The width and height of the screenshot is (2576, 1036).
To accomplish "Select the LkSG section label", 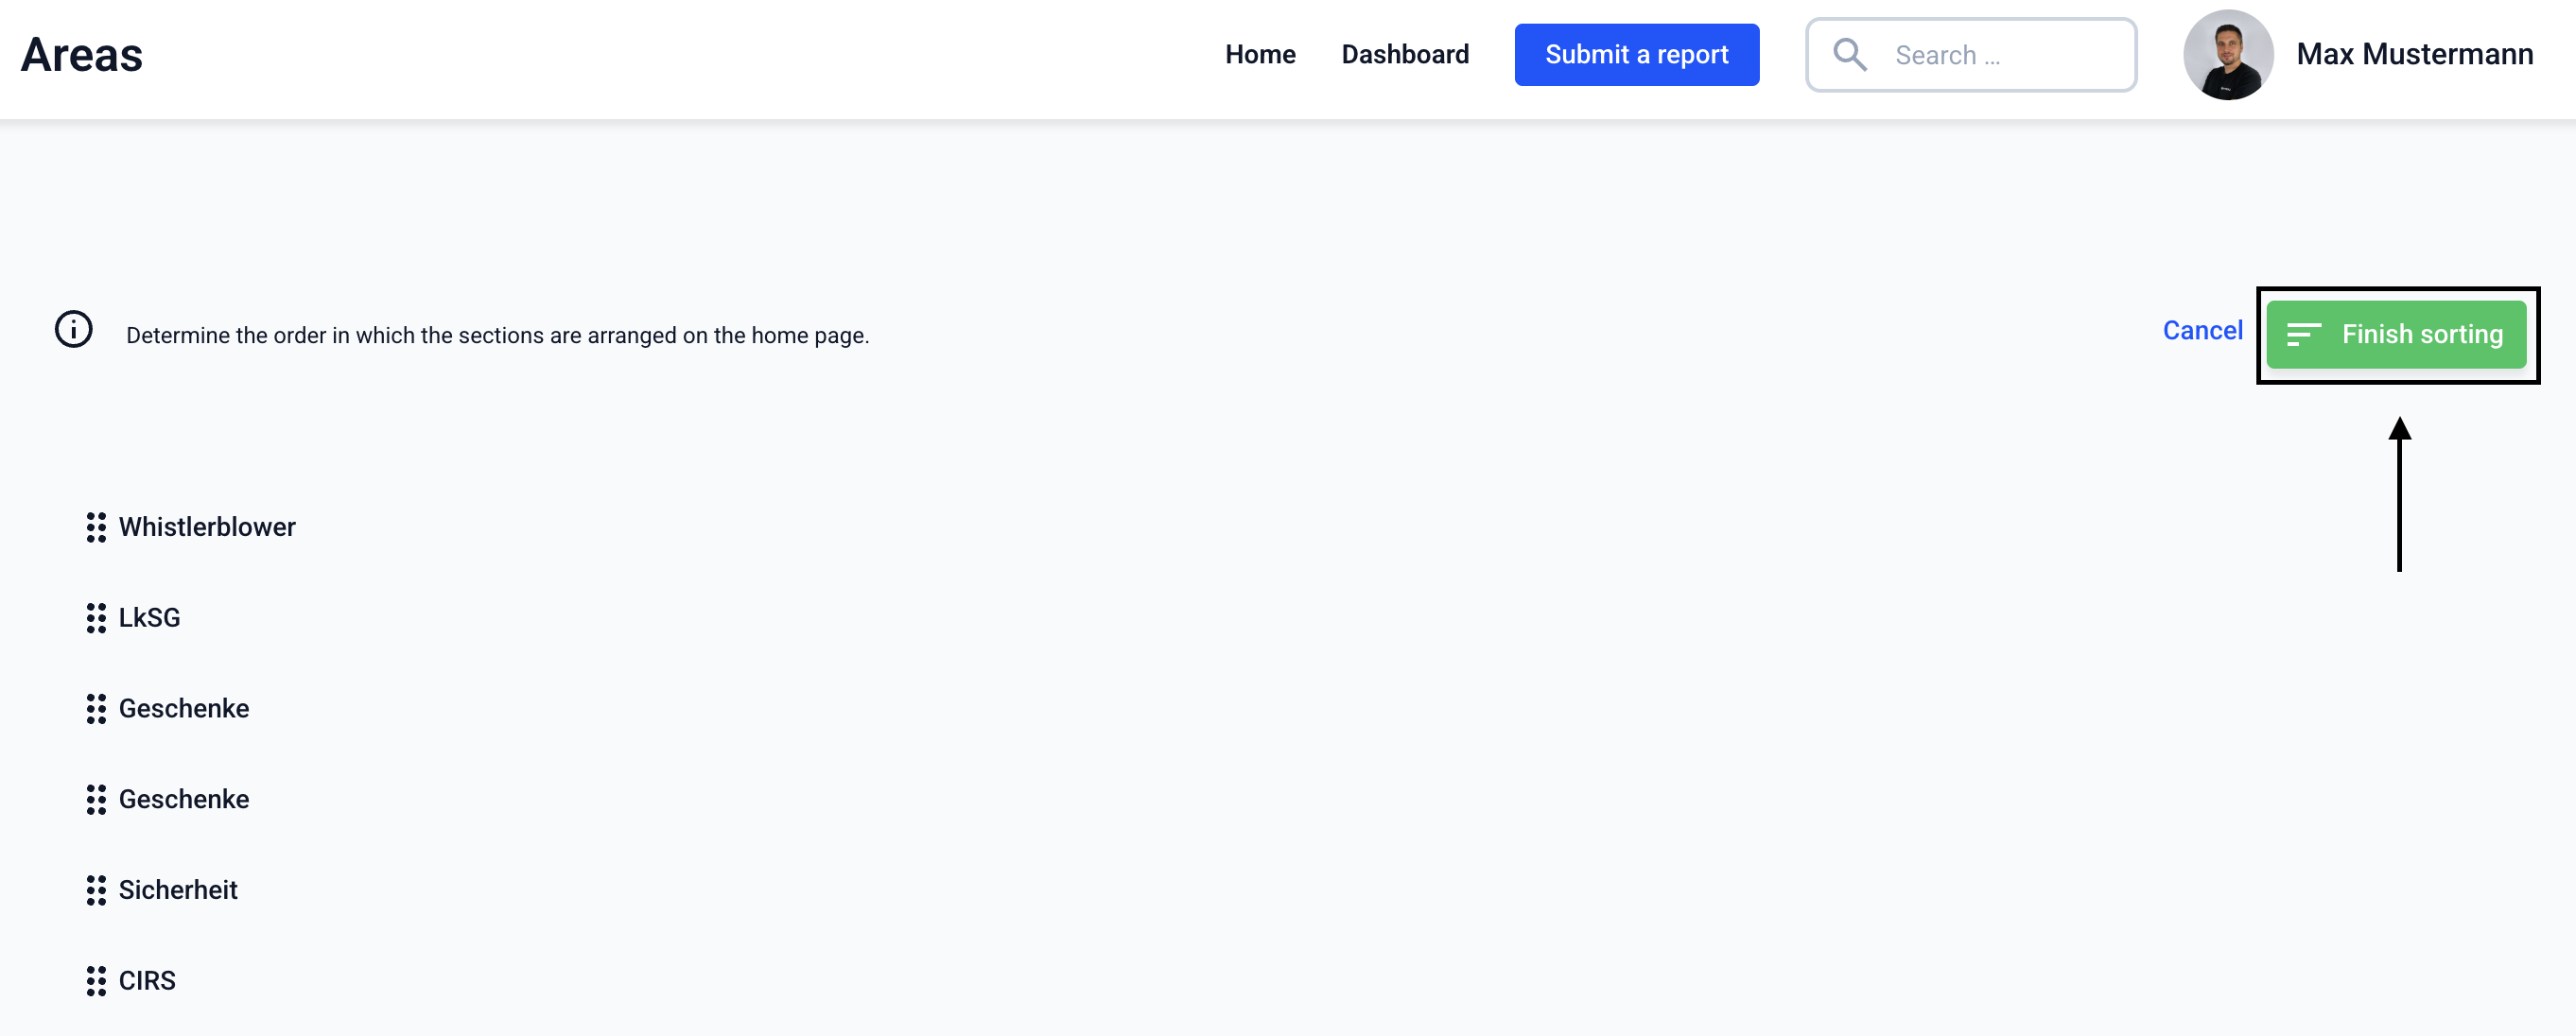I will 150,618.
